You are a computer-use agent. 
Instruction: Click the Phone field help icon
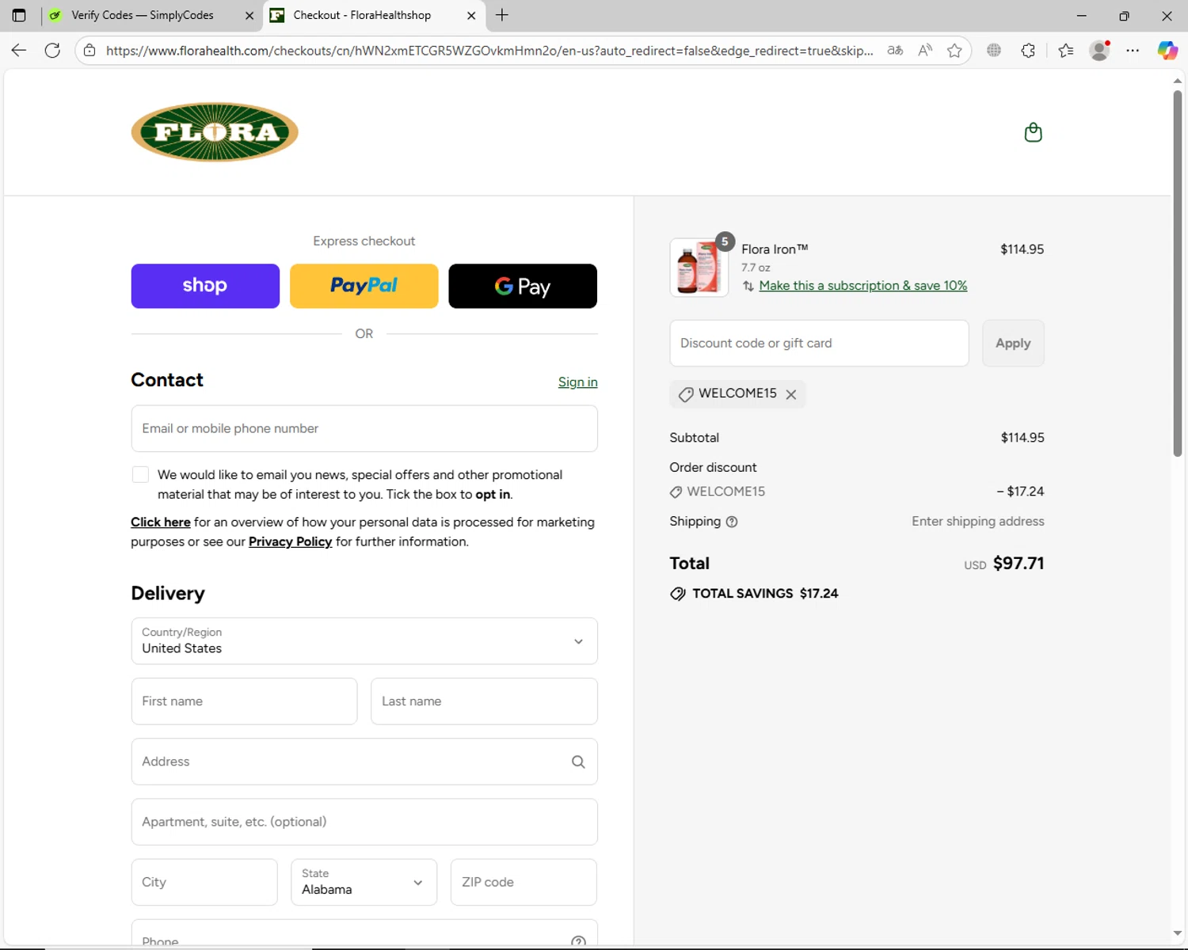578,941
